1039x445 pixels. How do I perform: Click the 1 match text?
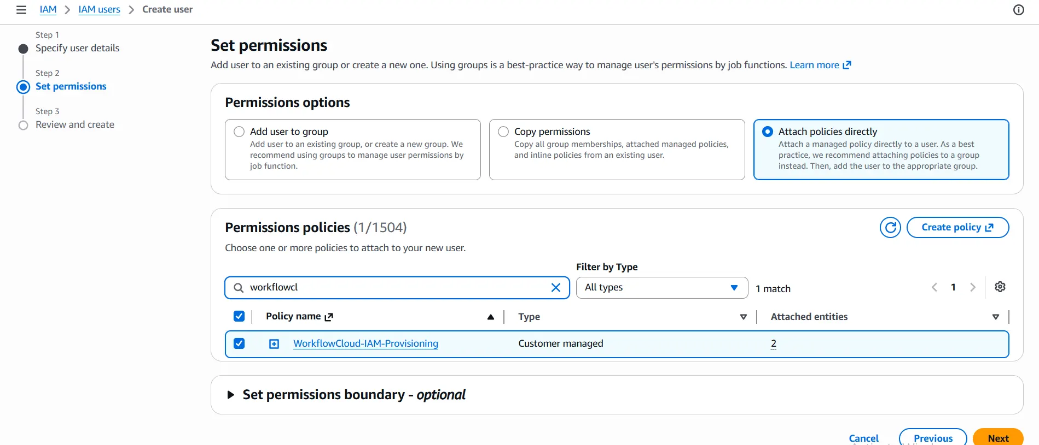(x=773, y=289)
